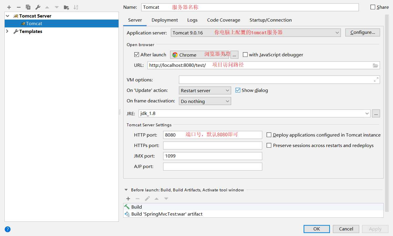The image size is (393, 236).
Task: Remove configuration with minus icon
Action: [x=18, y=7]
